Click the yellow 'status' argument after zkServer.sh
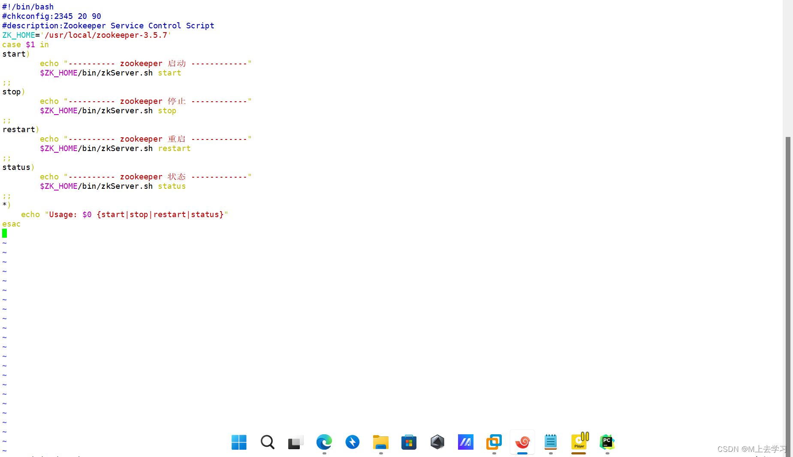 [172, 186]
